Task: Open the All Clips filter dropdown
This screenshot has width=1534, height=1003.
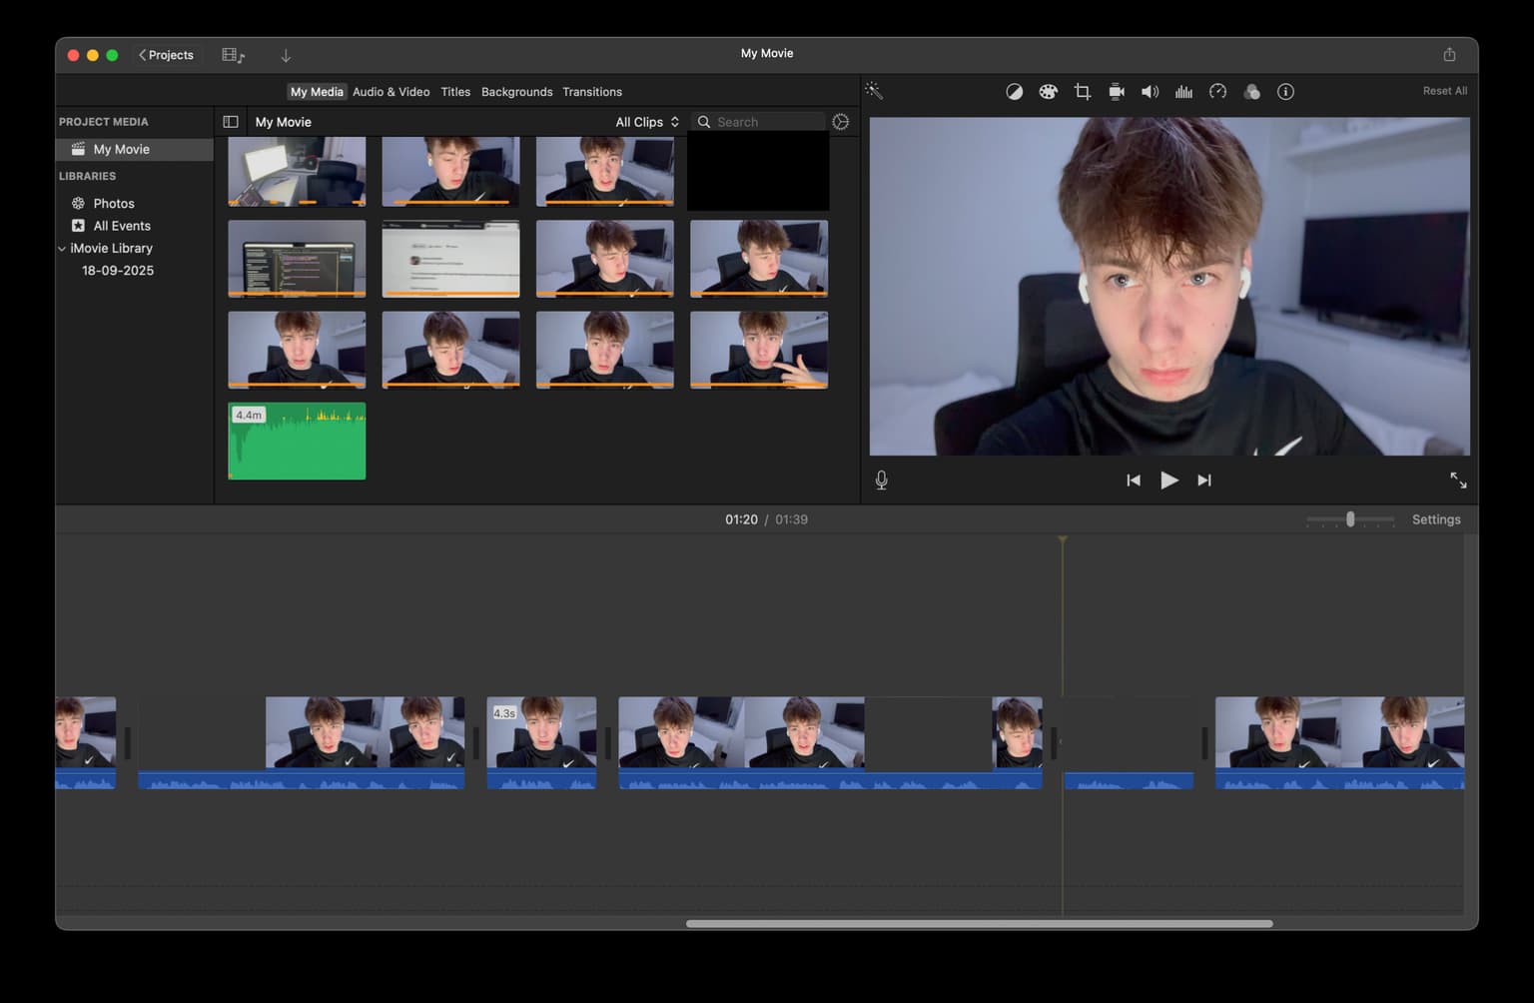Action: pos(647,122)
